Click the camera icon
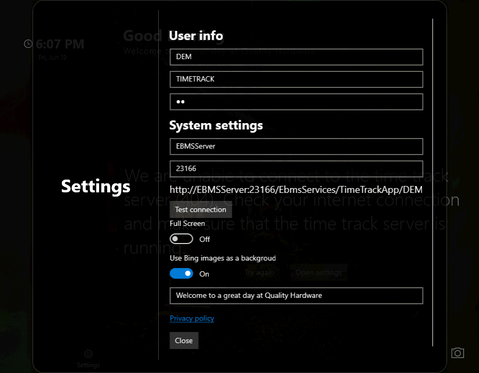Screen dimensions: 479x373 click(457, 353)
